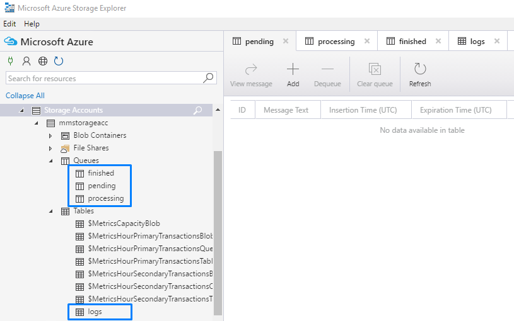
Task: Click the Collapse All link
Action: tap(25, 96)
